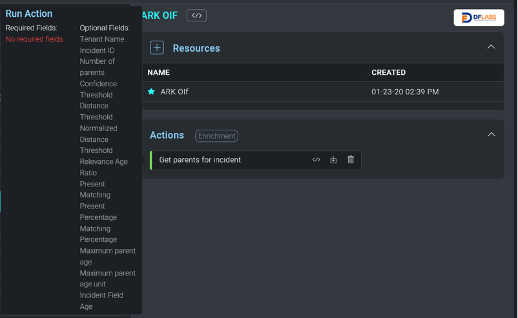The height and width of the screenshot is (318, 518).
Task: Click the 01-23-20 02:39 PM created date
Action: click(x=405, y=92)
